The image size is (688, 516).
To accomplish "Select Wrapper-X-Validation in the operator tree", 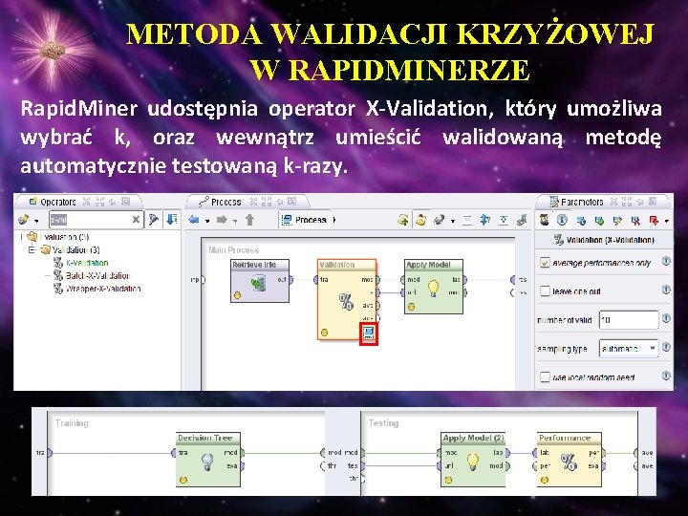I will pos(103,289).
